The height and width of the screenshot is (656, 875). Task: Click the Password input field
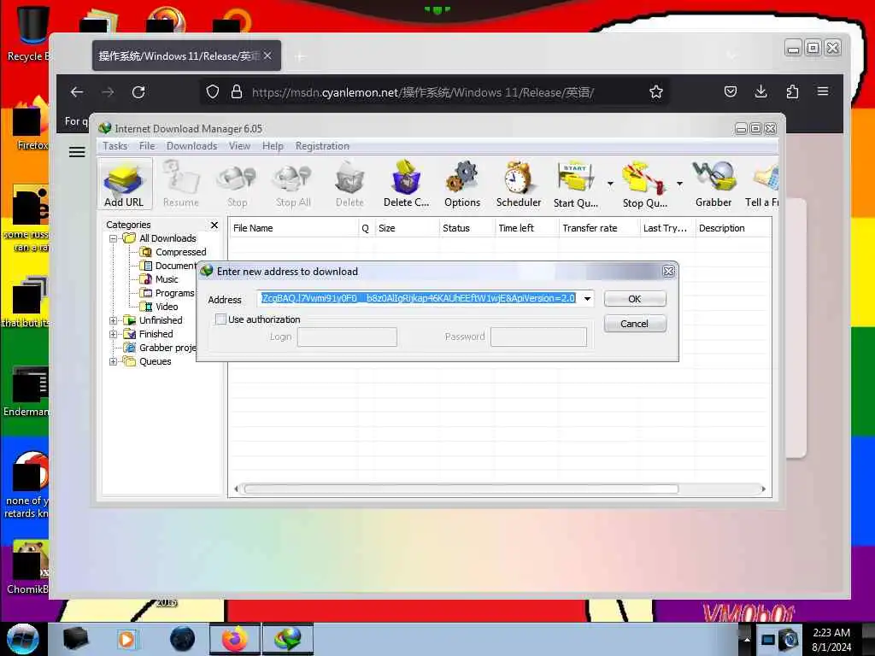coord(538,337)
